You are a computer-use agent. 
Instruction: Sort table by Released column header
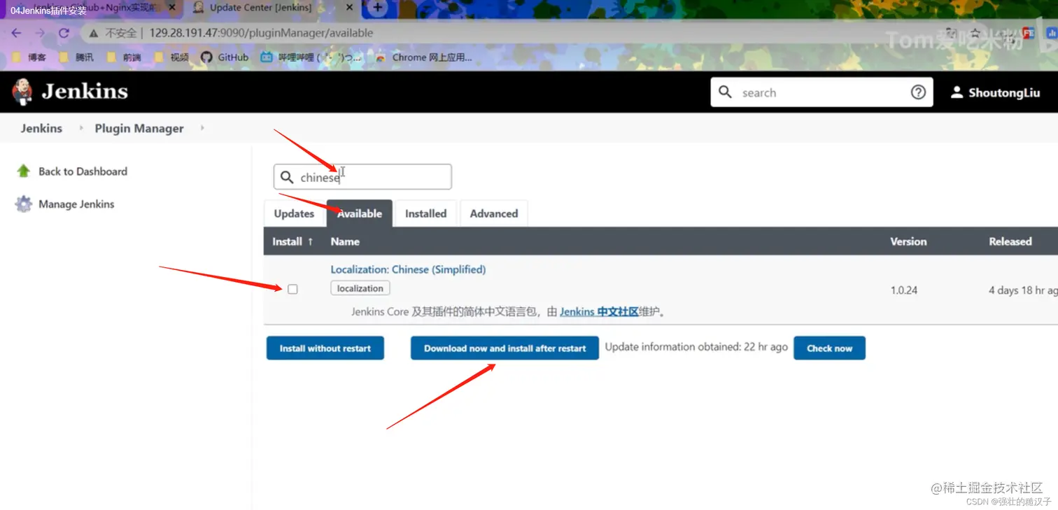point(1010,241)
